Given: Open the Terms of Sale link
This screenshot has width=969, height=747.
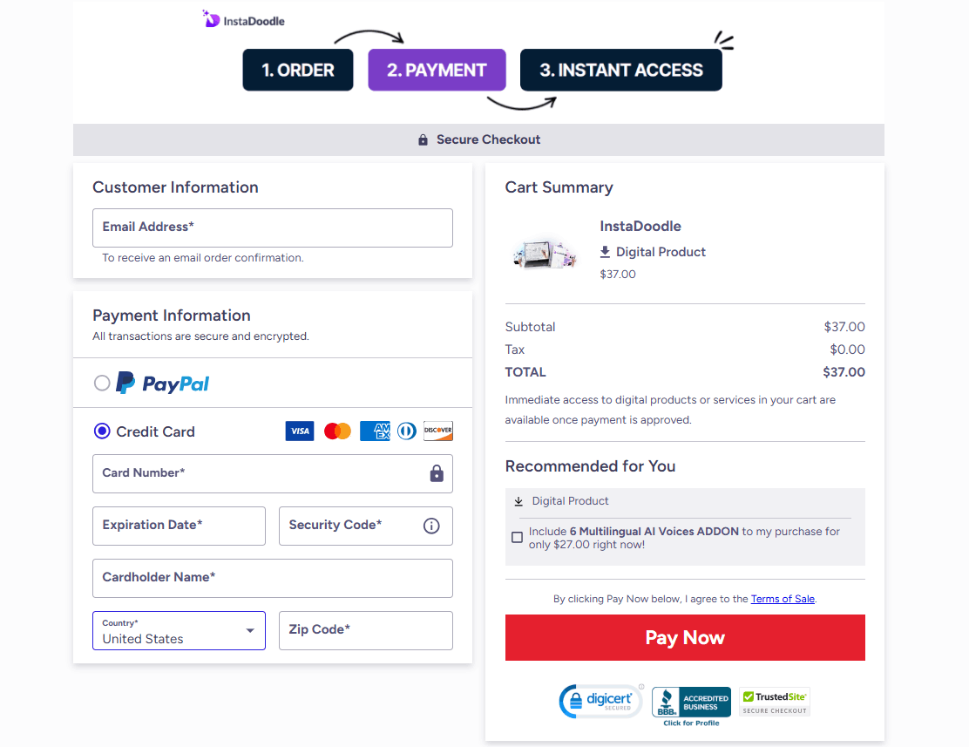Looking at the screenshot, I should (783, 599).
